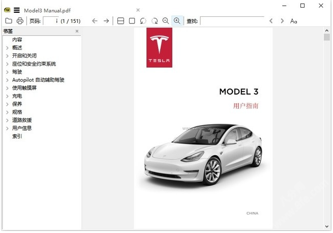Open the 保养 bookmark
This screenshot has height=233, width=333.
17,104
